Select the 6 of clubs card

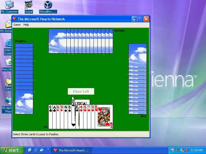[50, 117]
